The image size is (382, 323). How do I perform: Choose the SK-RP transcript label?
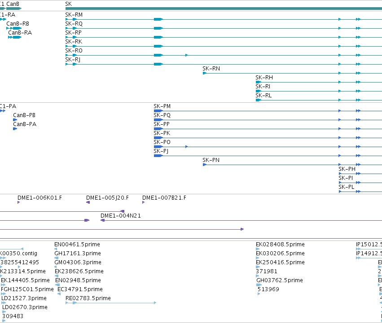pyautogui.click(x=73, y=33)
